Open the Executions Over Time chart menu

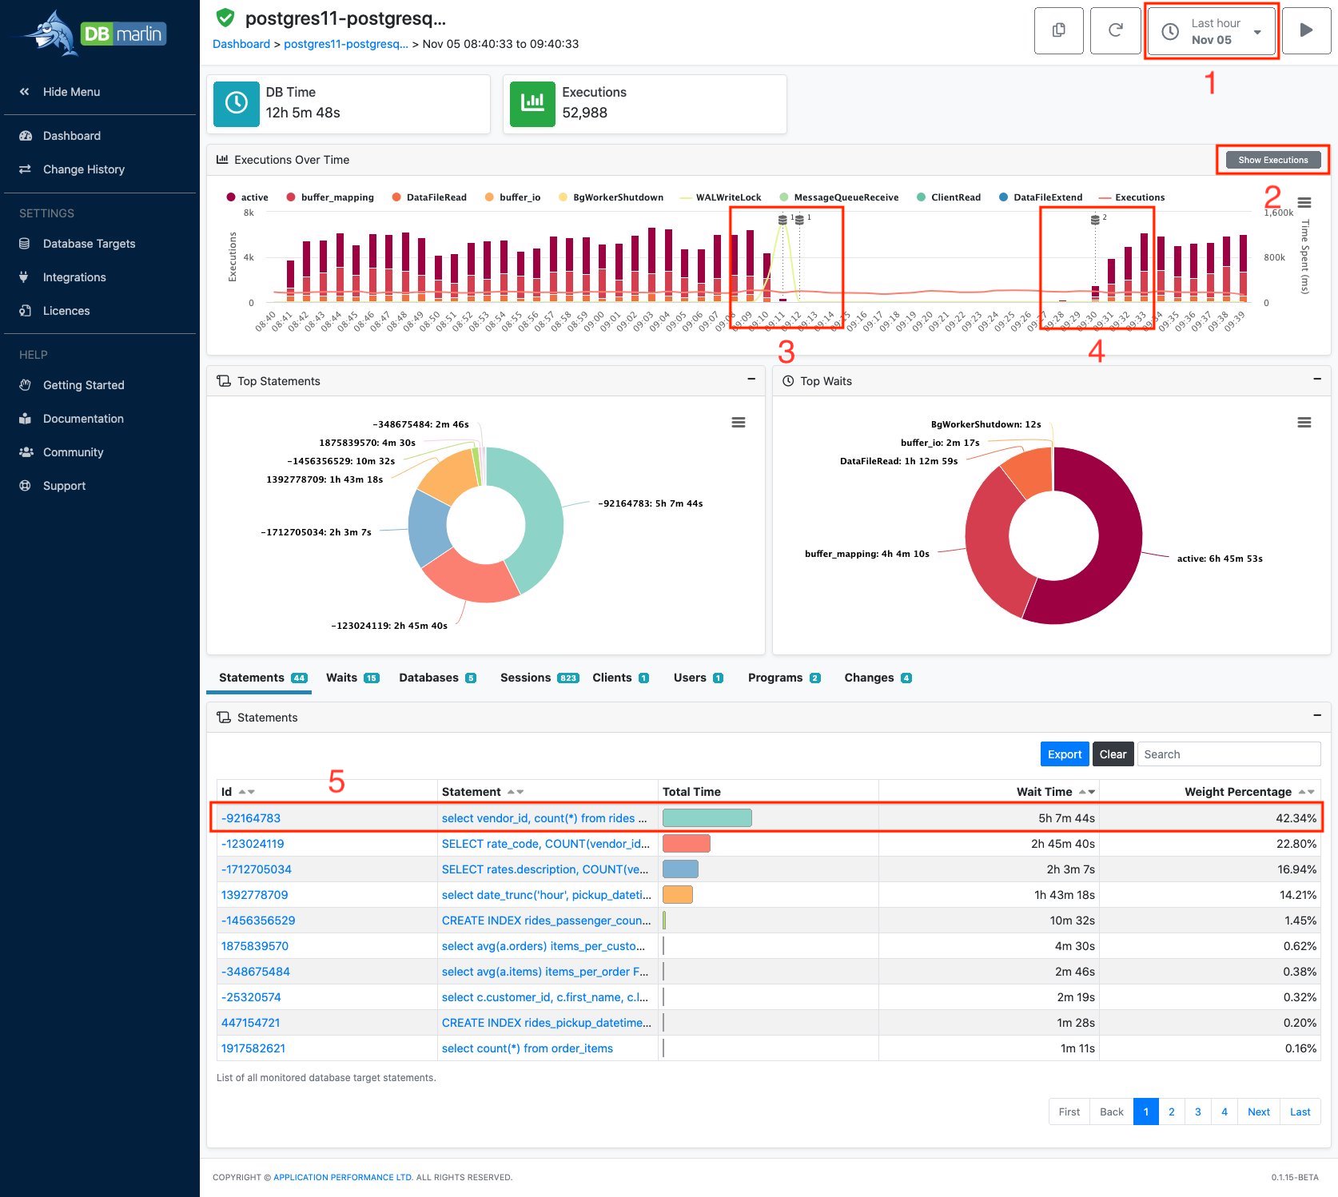[x=1304, y=202]
